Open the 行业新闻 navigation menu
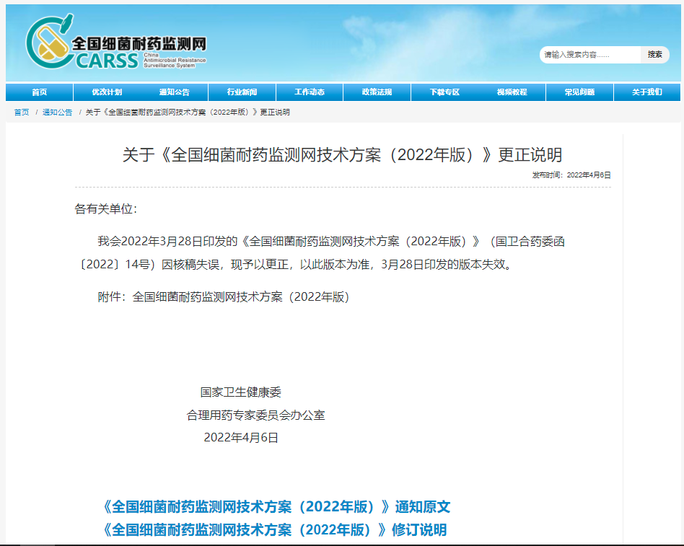 click(242, 92)
